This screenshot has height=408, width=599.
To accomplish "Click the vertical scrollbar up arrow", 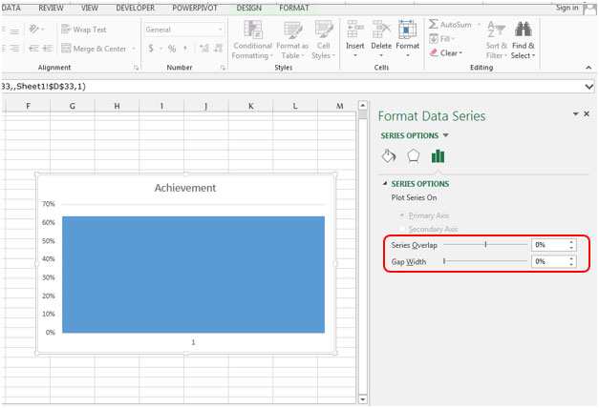I will coord(362,105).
